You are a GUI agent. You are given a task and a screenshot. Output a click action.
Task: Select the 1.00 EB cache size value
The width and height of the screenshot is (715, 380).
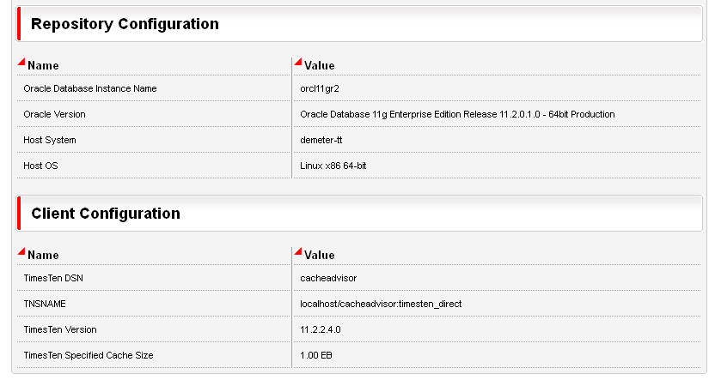point(316,355)
